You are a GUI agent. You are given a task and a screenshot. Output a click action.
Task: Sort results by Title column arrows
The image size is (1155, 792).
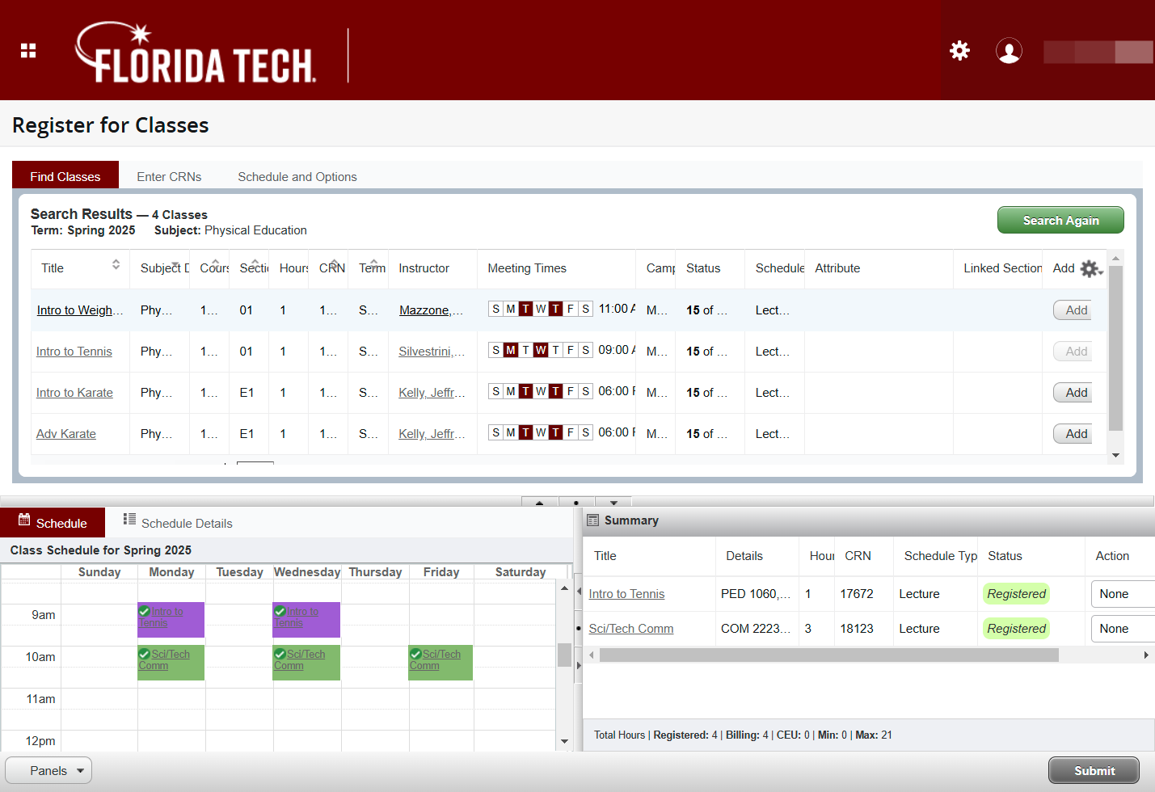pos(116,264)
